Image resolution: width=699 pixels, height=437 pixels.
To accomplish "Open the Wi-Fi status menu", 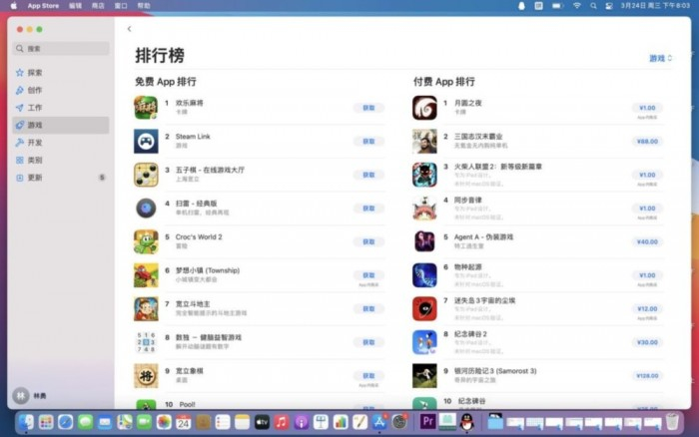I will [x=577, y=6].
